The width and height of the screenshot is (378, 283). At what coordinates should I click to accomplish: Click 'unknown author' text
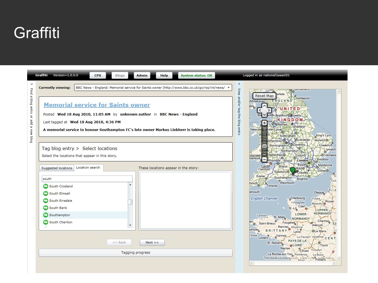tap(136, 114)
